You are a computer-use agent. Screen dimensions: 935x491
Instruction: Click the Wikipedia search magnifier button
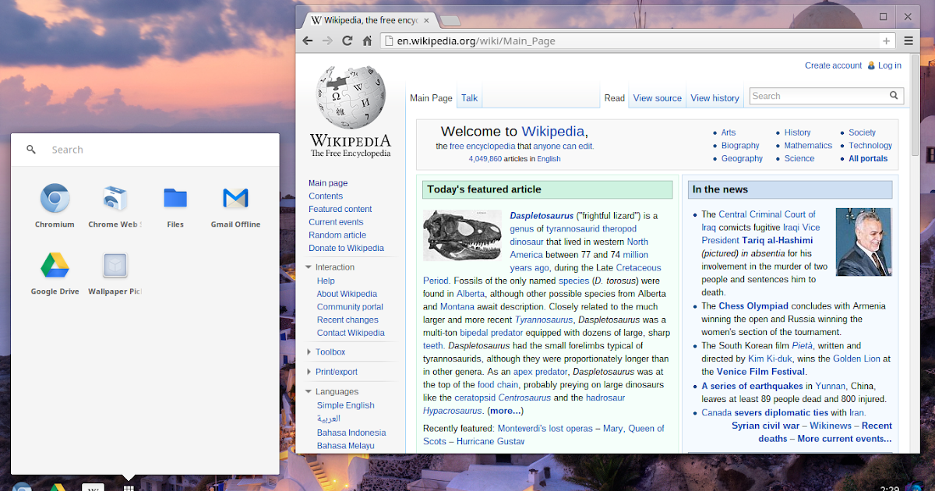(x=894, y=96)
